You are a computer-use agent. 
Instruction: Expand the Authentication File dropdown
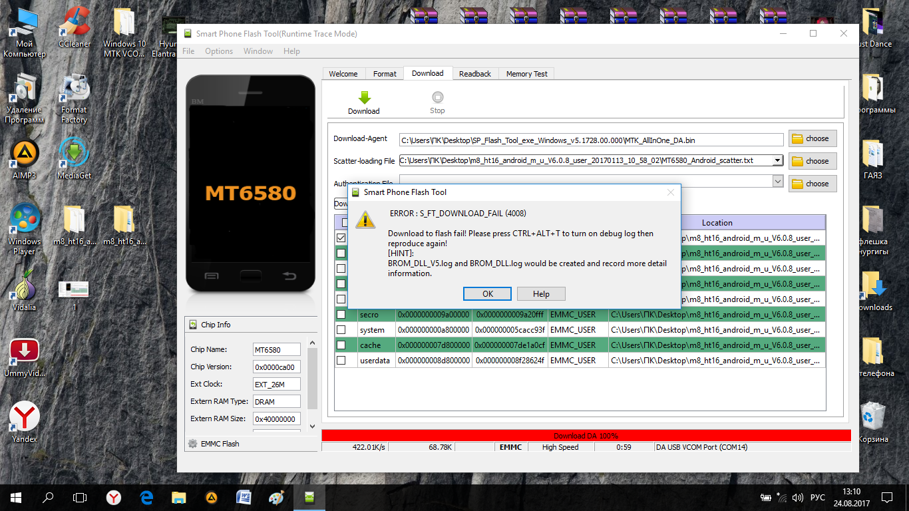click(777, 181)
